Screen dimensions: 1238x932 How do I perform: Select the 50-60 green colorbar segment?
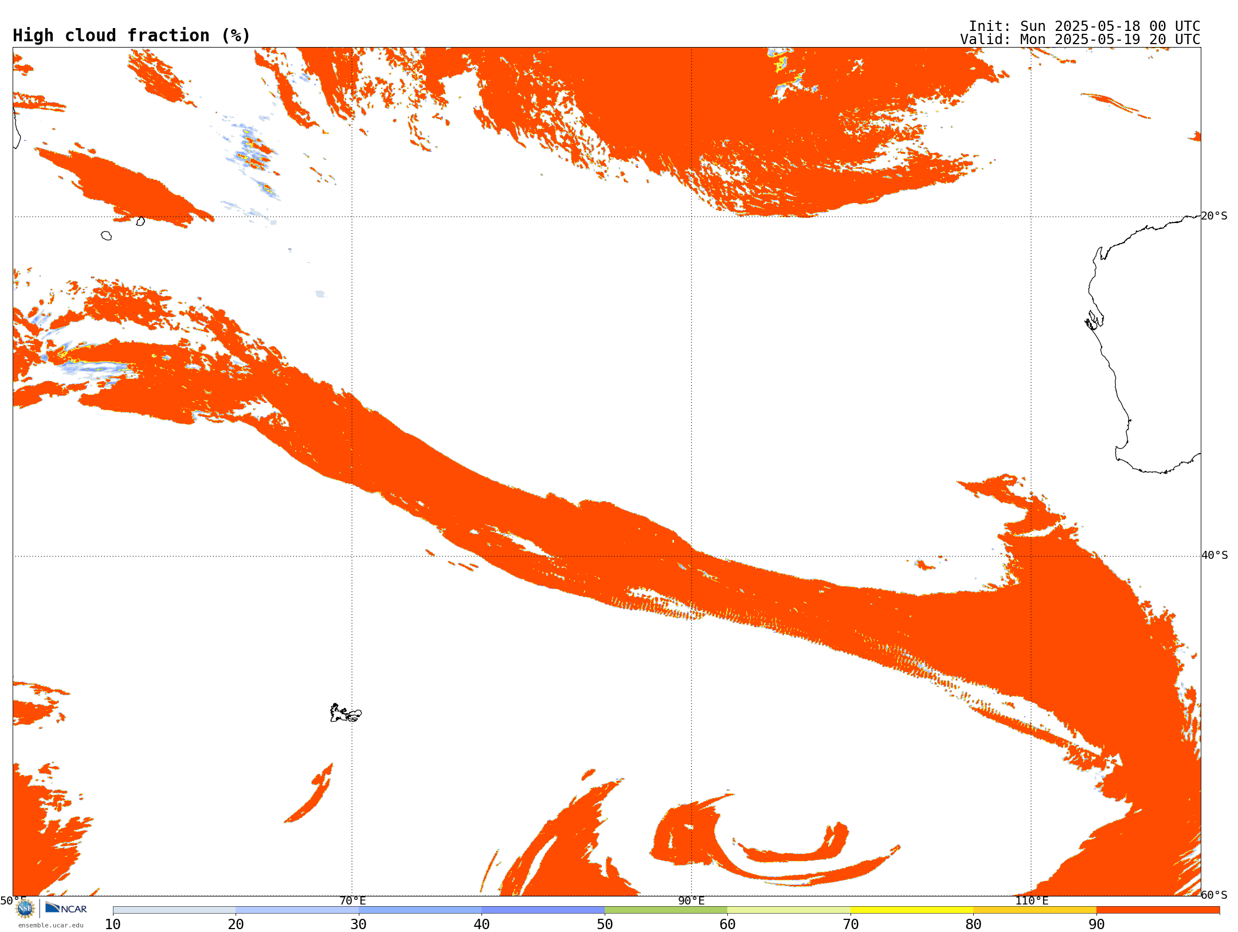[x=666, y=910]
